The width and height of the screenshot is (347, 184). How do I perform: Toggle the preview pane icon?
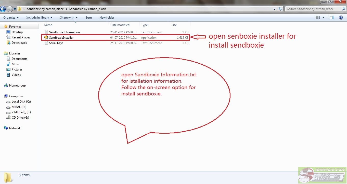click(332, 18)
